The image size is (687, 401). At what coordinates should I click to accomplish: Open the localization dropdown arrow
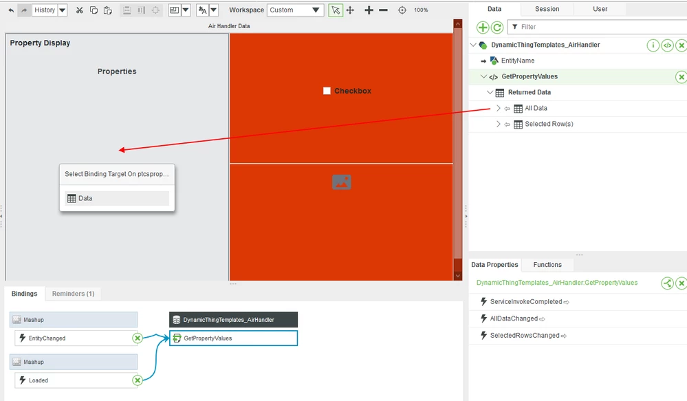(214, 10)
